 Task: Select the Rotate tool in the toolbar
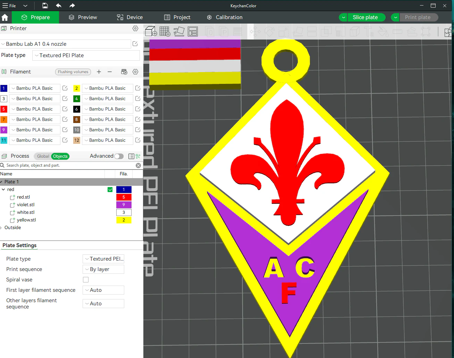pyautogui.click(x=269, y=32)
